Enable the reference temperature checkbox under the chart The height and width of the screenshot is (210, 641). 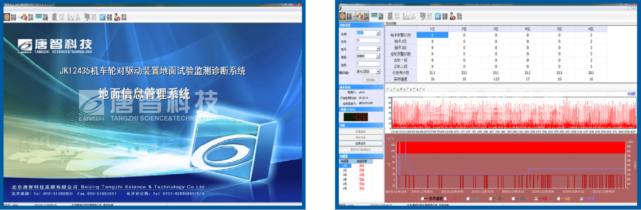click(421, 198)
